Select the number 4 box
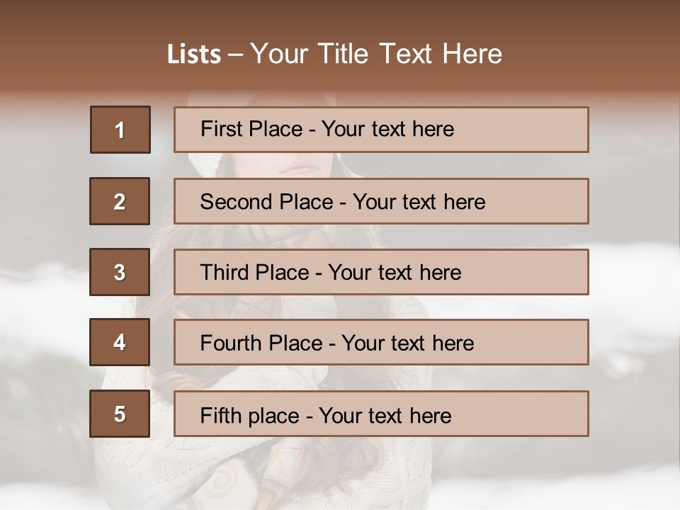680x510 pixels. (120, 342)
